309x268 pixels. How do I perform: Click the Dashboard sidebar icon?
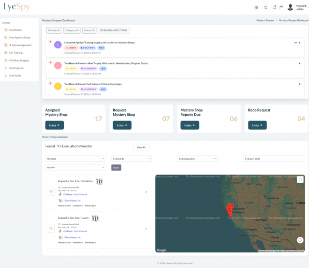point(6,30)
